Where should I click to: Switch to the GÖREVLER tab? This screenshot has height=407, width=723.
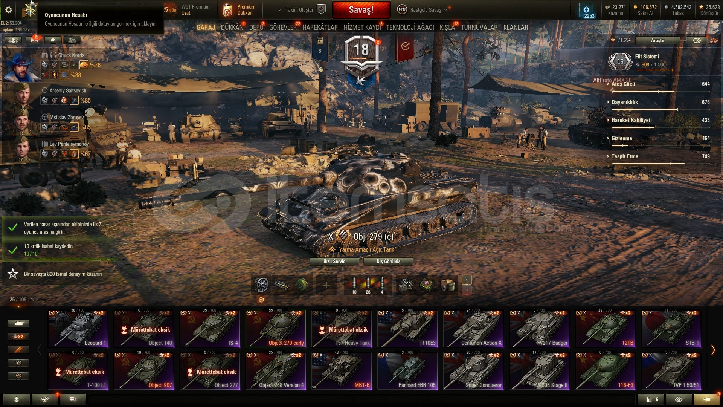pyautogui.click(x=283, y=28)
